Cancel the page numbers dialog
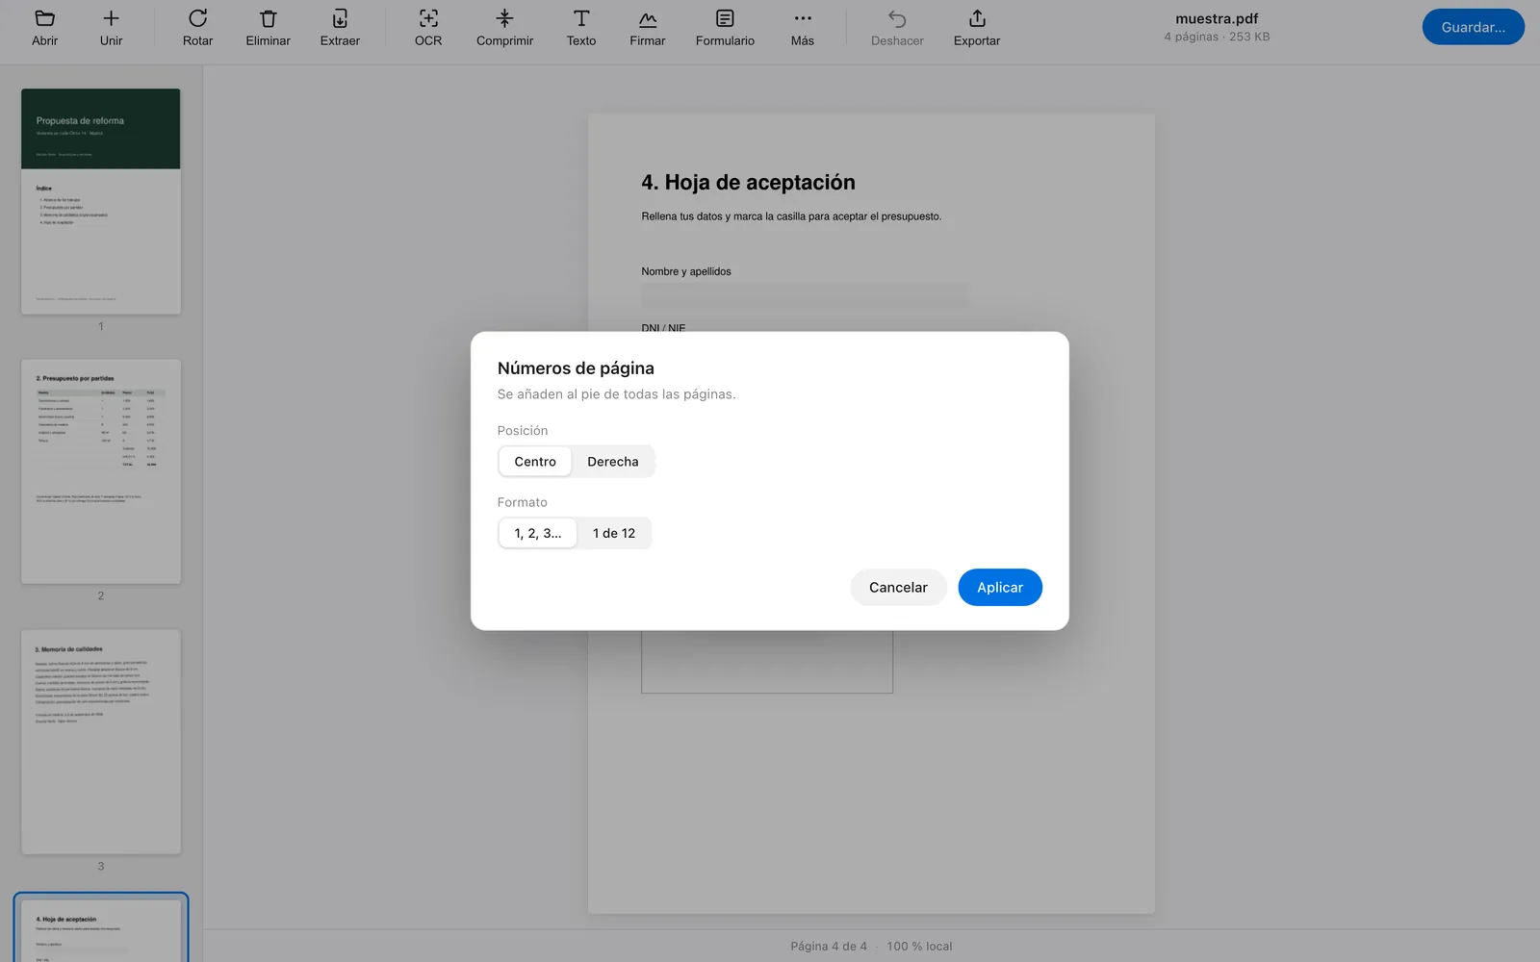The width and height of the screenshot is (1540, 962). [x=898, y=587]
